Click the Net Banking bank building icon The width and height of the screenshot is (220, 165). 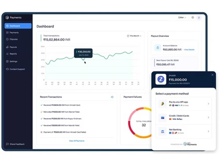pos(162,132)
